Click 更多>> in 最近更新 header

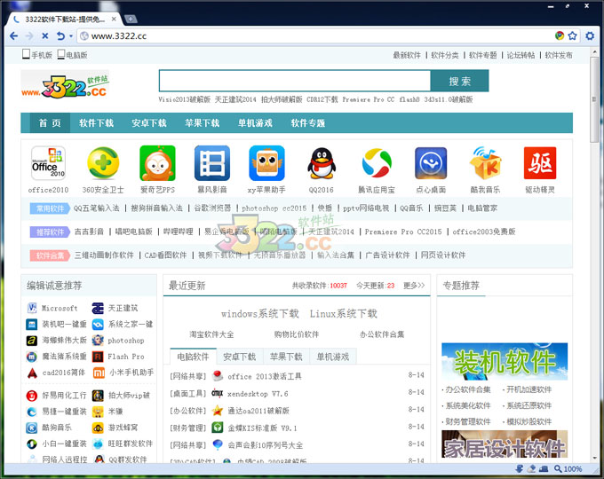[x=414, y=286]
